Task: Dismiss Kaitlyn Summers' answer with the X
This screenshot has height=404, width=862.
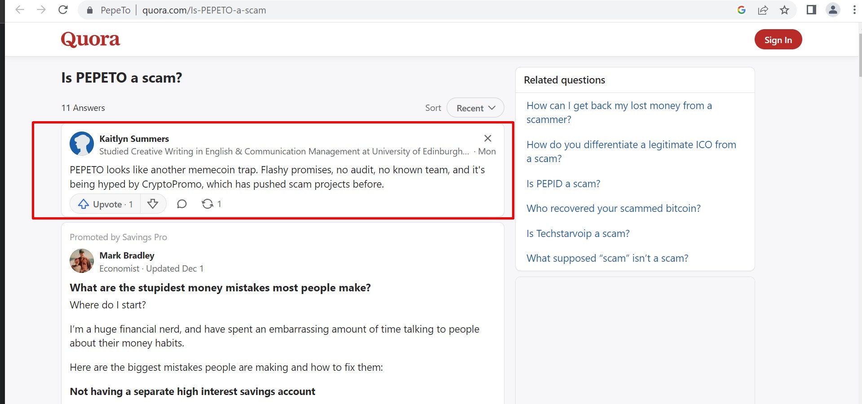Action: coord(487,138)
